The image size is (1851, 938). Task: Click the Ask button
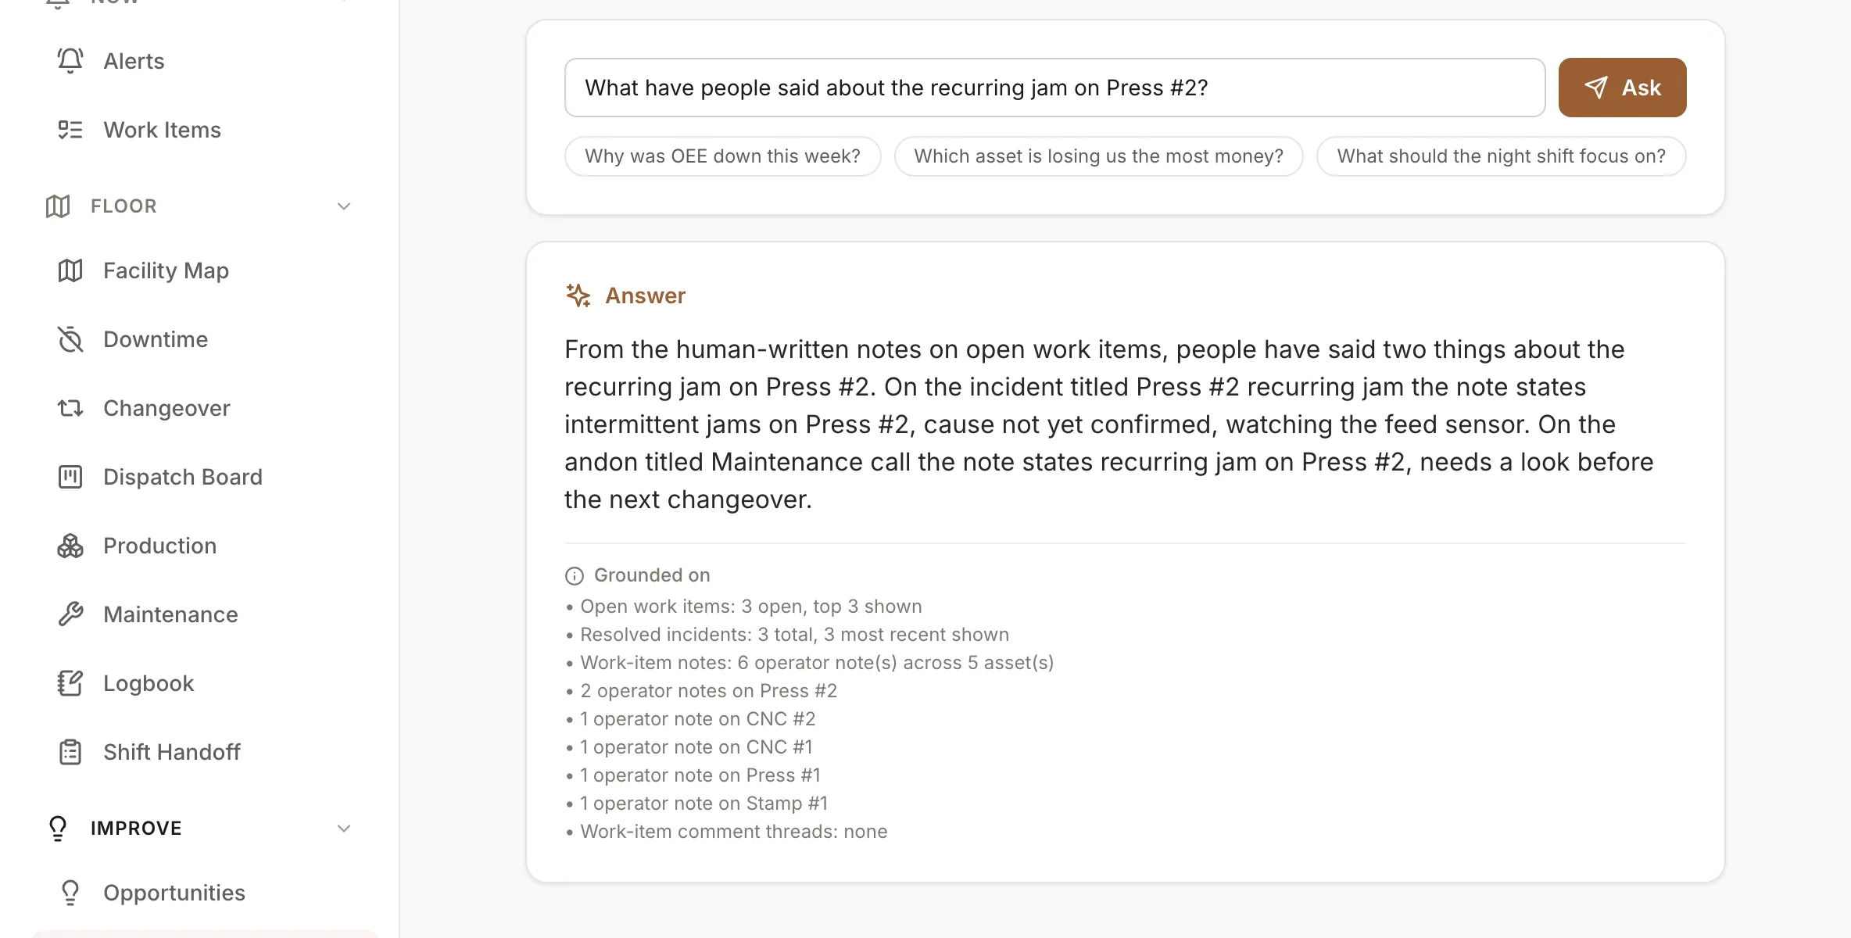pos(1622,88)
